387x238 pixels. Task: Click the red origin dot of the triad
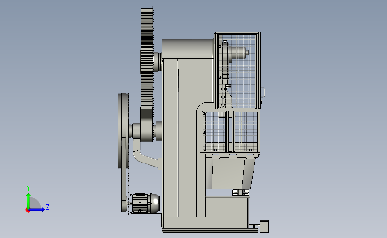coord(28,210)
